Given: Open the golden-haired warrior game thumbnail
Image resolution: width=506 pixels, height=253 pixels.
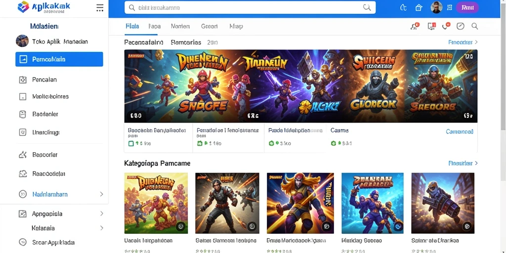Looking at the screenshot, I should coord(300,203).
